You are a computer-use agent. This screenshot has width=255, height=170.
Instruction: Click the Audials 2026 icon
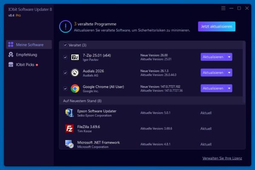click(75, 73)
